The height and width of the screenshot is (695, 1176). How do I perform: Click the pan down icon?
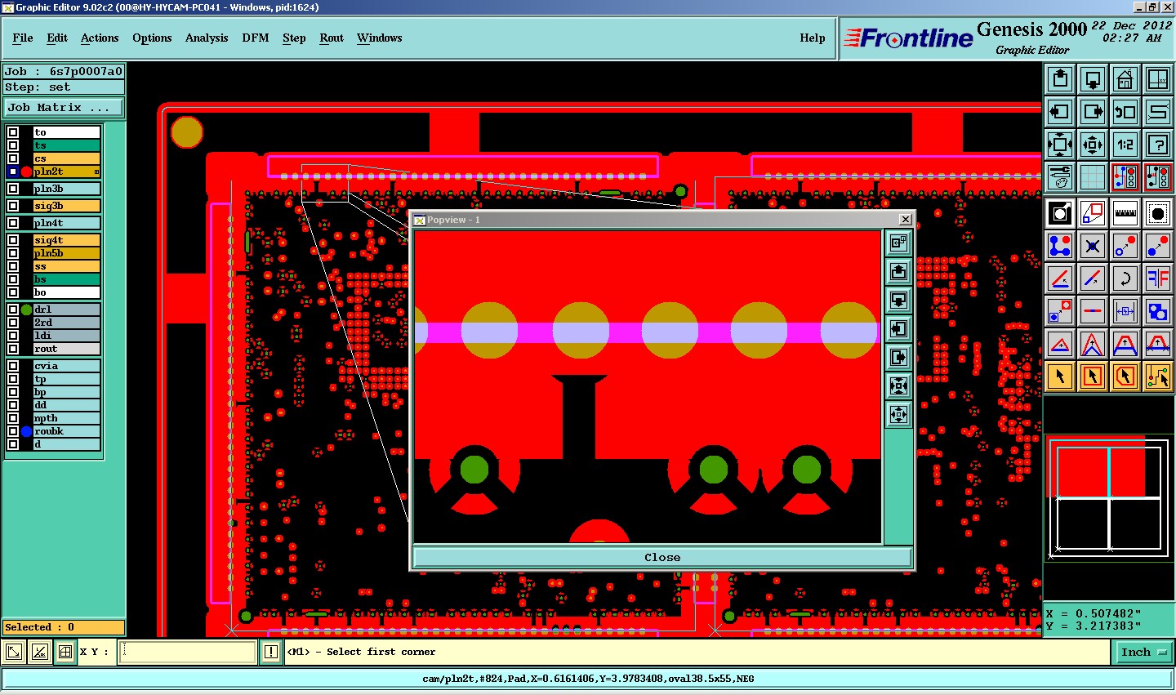1093,79
